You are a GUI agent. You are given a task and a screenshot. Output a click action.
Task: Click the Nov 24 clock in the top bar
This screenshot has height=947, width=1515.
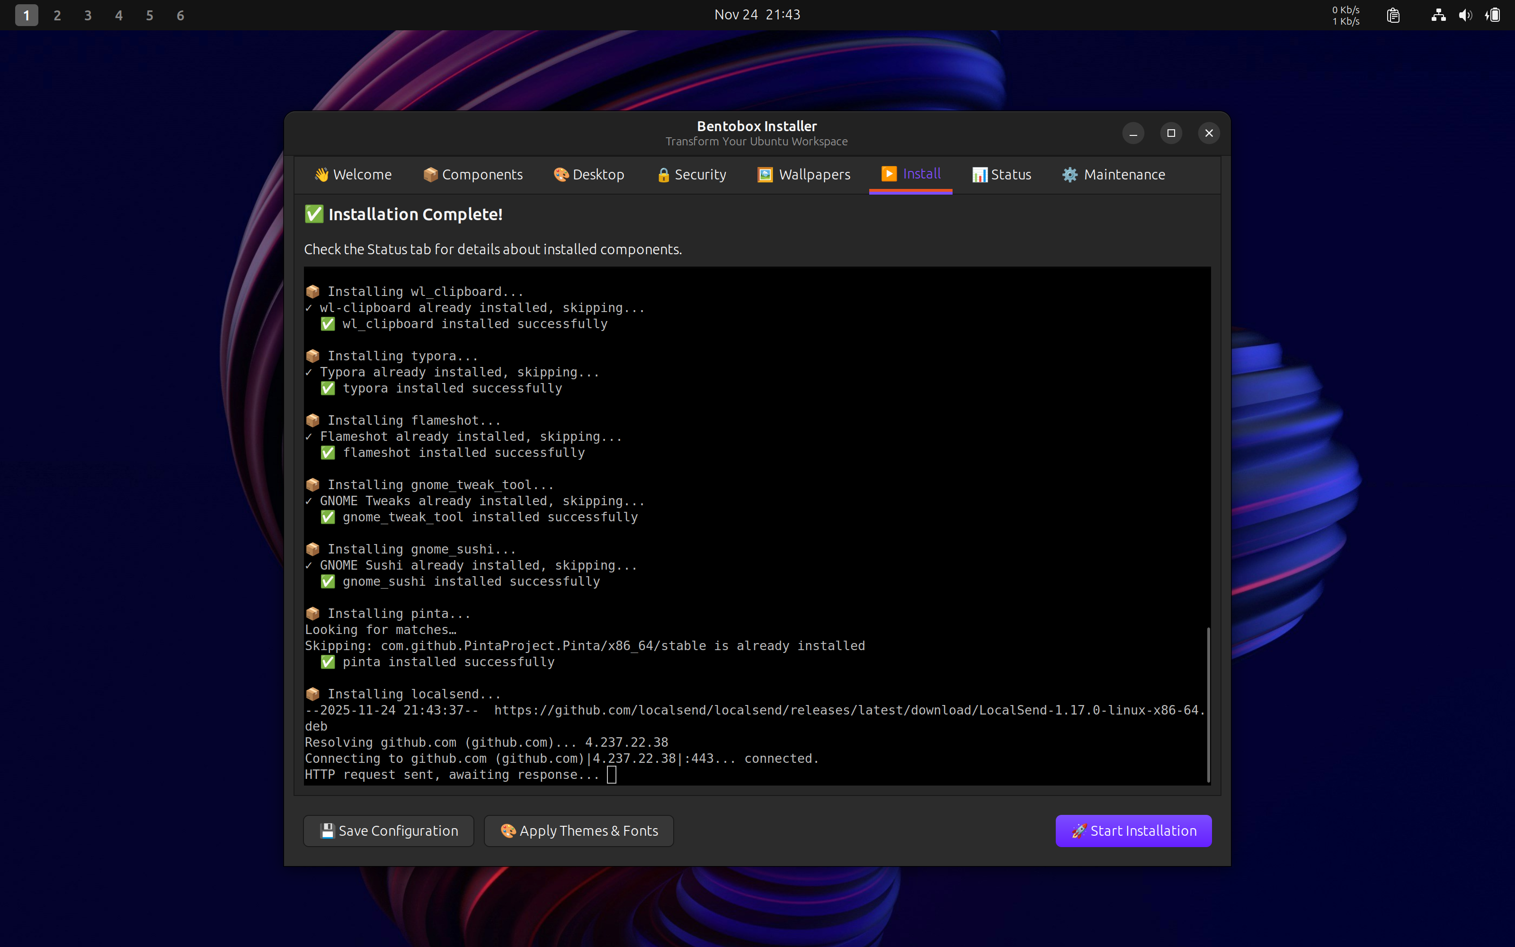click(756, 14)
